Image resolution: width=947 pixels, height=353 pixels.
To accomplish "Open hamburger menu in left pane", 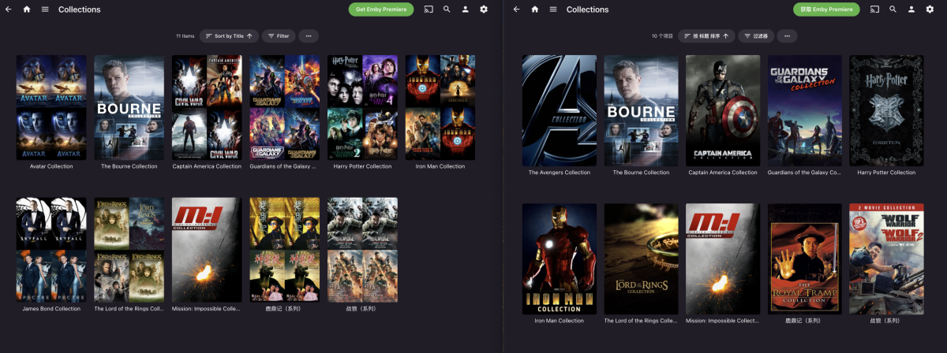I will pyautogui.click(x=45, y=9).
